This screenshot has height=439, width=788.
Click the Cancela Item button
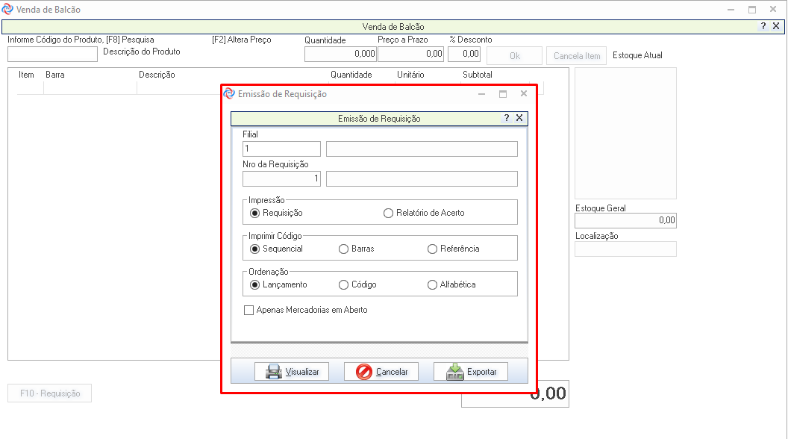tap(577, 56)
